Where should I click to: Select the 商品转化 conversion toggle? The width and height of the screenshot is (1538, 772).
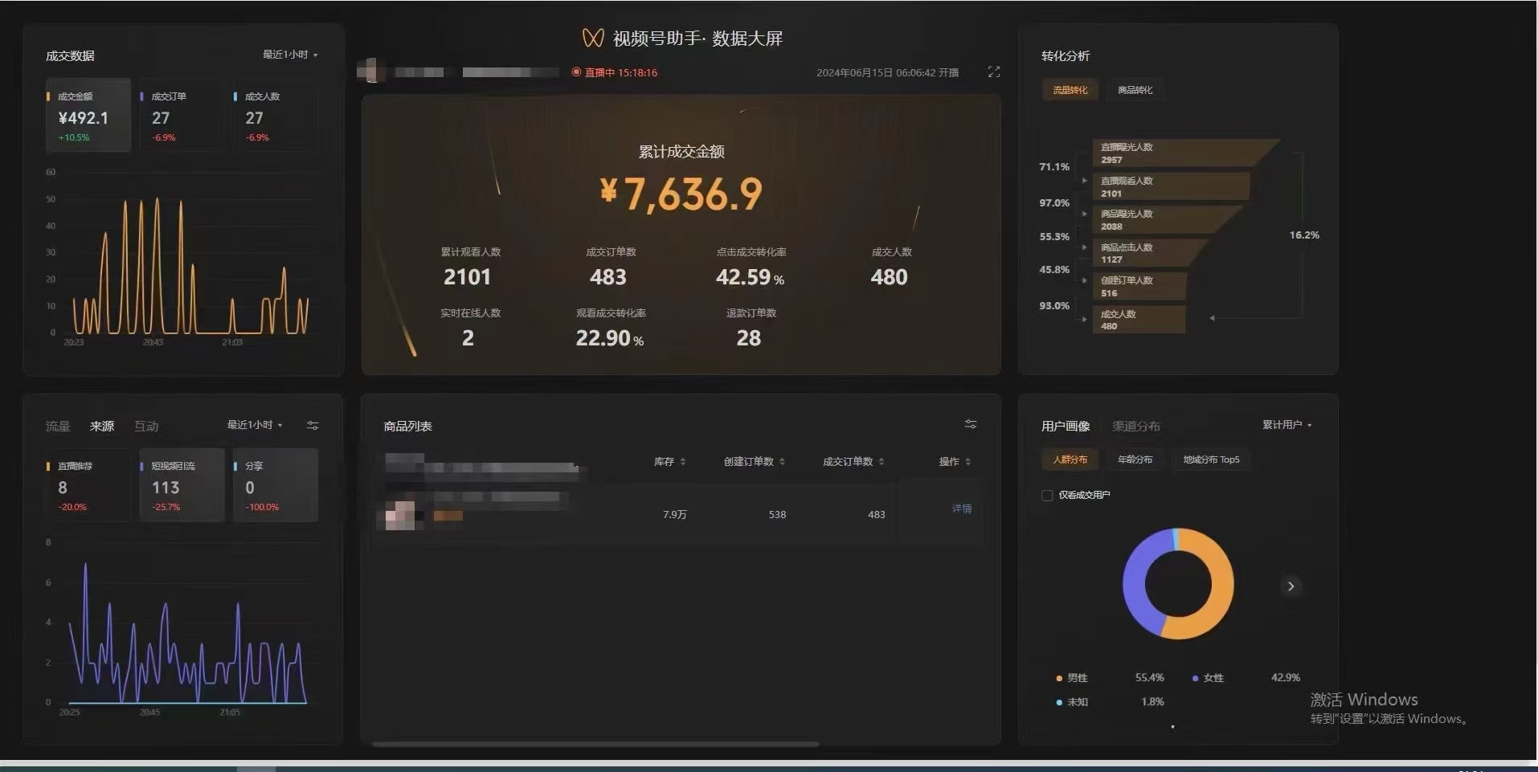1135,90
